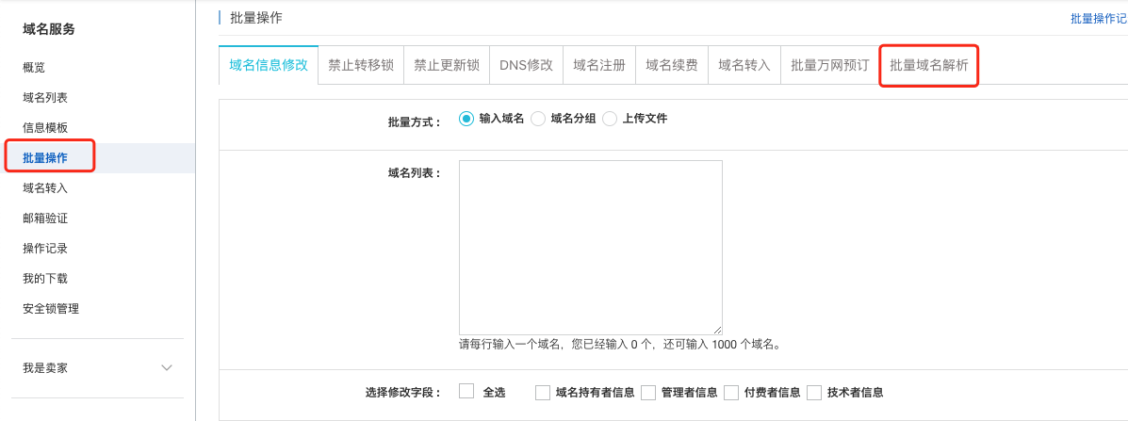This screenshot has height=421, width=1128.
Task: Select the 域名分组 radio option
Action: click(538, 119)
